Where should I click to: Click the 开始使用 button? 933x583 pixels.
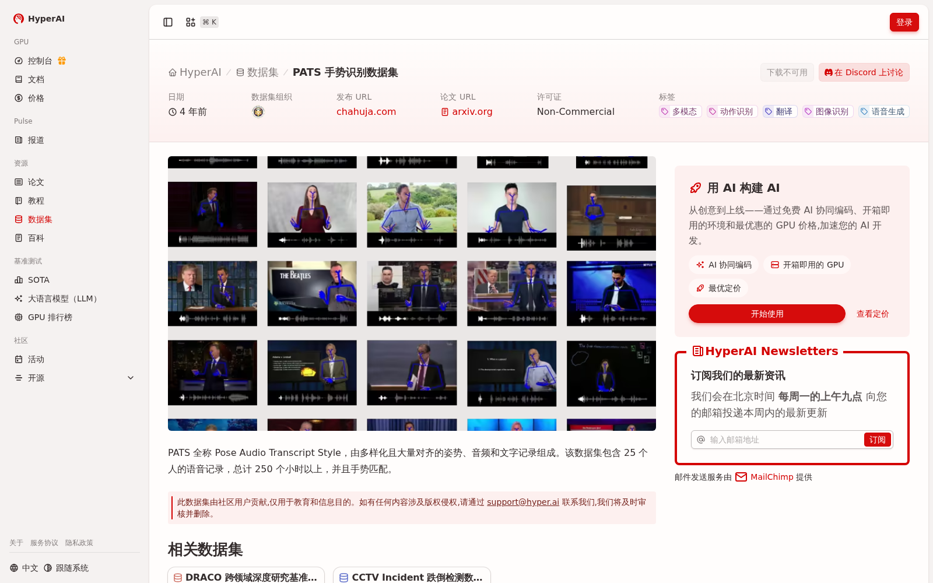pos(767,314)
